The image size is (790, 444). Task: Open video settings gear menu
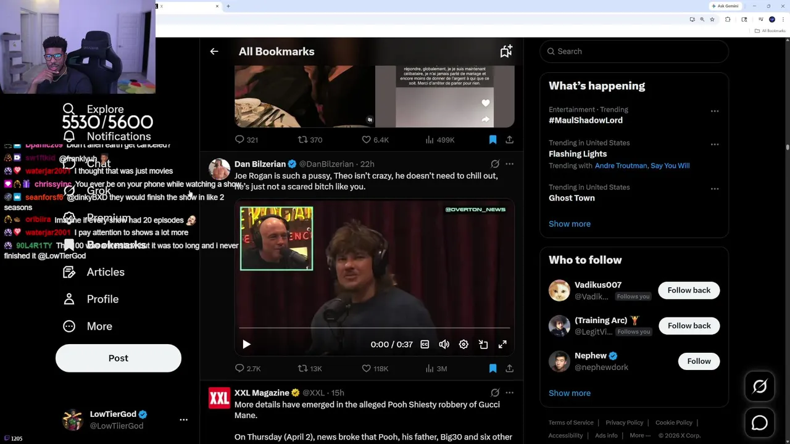(464, 345)
